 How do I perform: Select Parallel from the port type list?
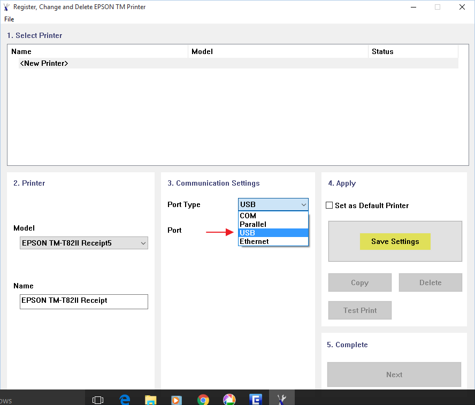click(273, 224)
